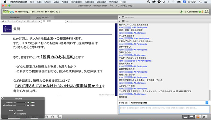The image size is (211, 120).
Task: Select the pointer arrow annotation tool
Action: [3, 21]
